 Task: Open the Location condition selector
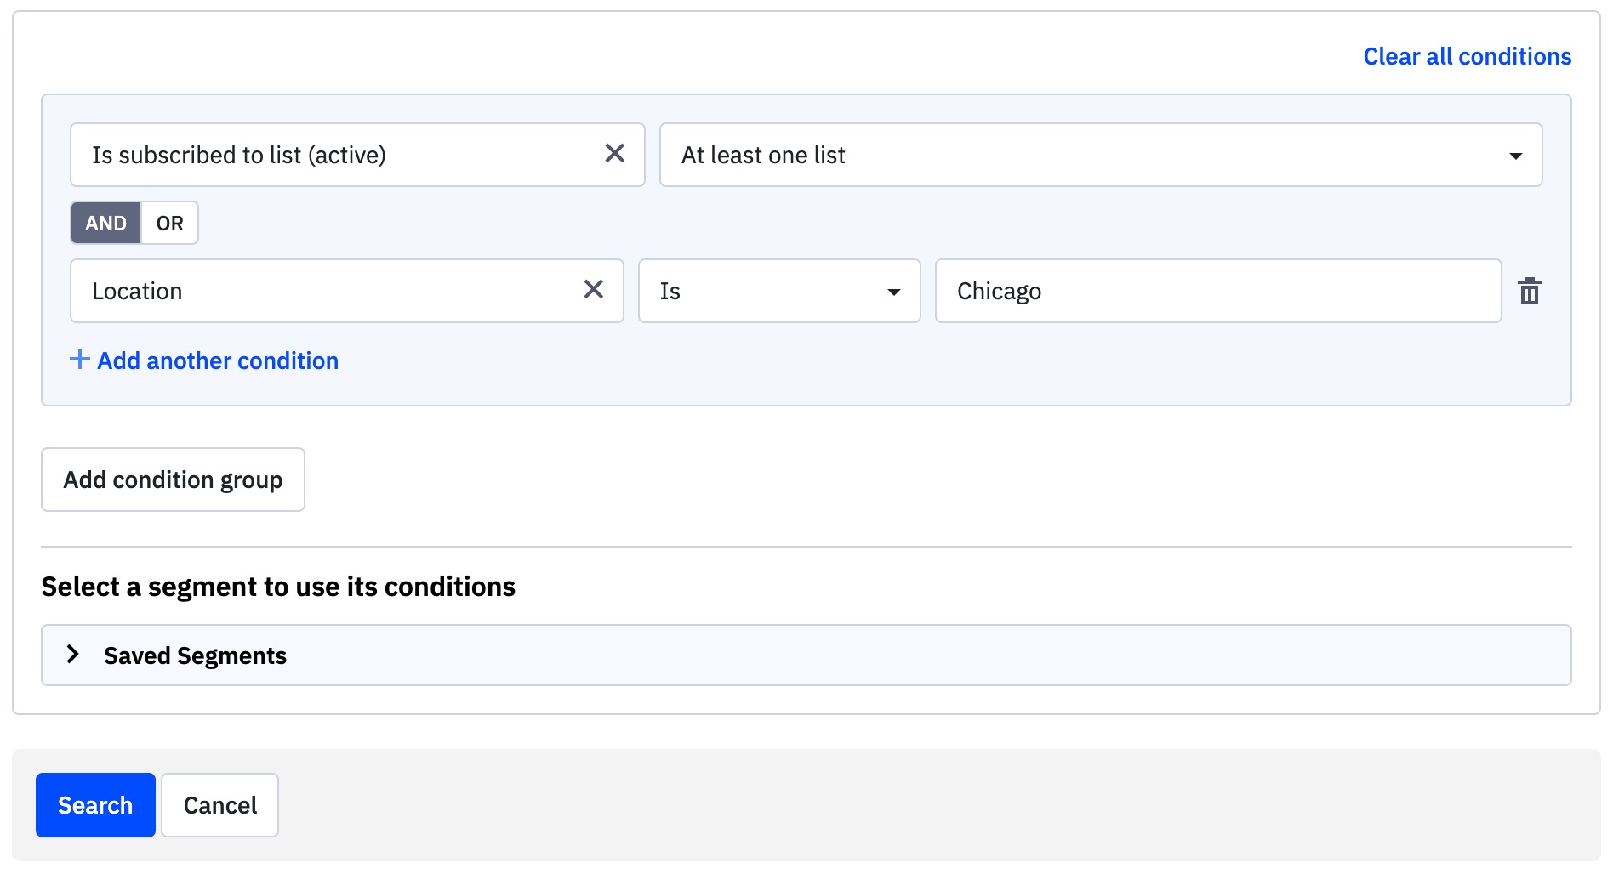point(323,291)
